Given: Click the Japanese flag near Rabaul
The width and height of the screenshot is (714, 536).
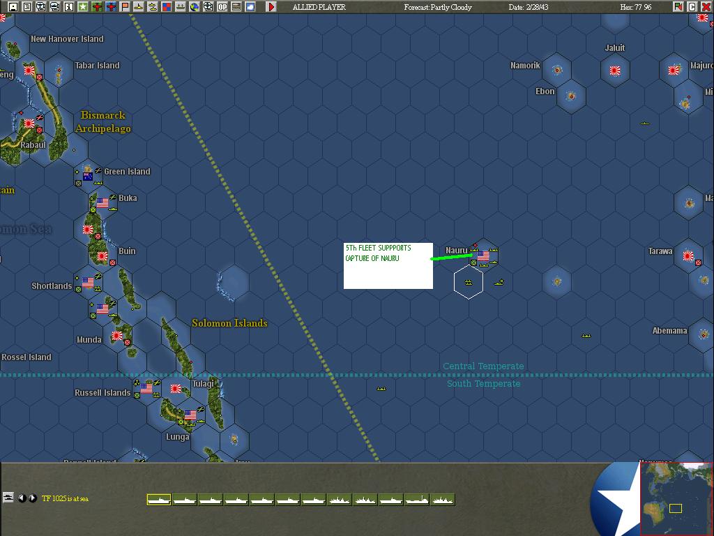Looking at the screenshot, I should pyautogui.click(x=29, y=124).
